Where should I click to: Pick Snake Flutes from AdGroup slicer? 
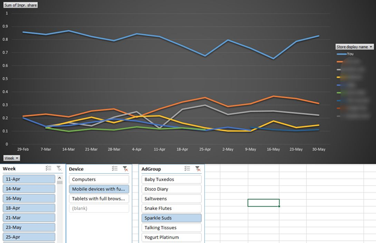pyautogui.click(x=171, y=208)
